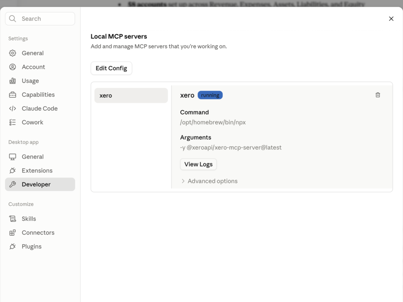The height and width of the screenshot is (302, 403).
Task: Close the settings dialog
Action: click(x=391, y=19)
